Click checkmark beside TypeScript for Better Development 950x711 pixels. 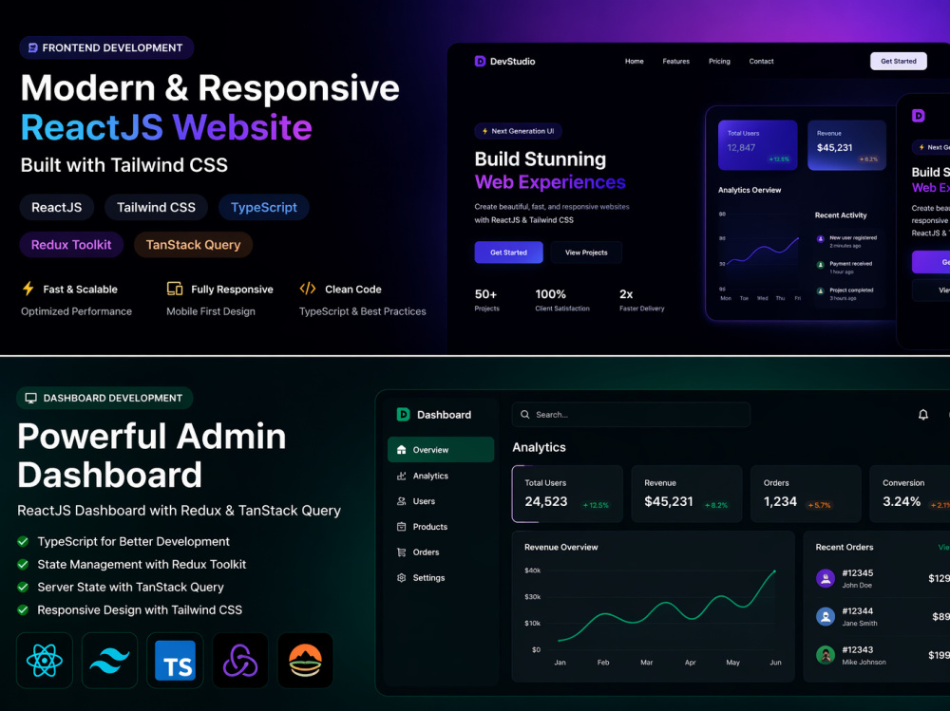pyautogui.click(x=23, y=541)
